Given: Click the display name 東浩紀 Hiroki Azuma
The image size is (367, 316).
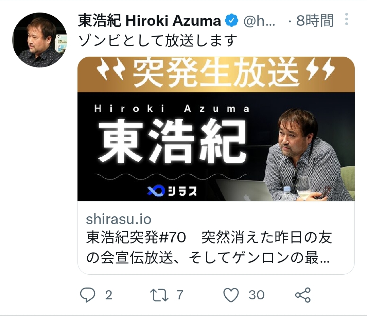Looking at the screenshot, I should click(149, 21).
